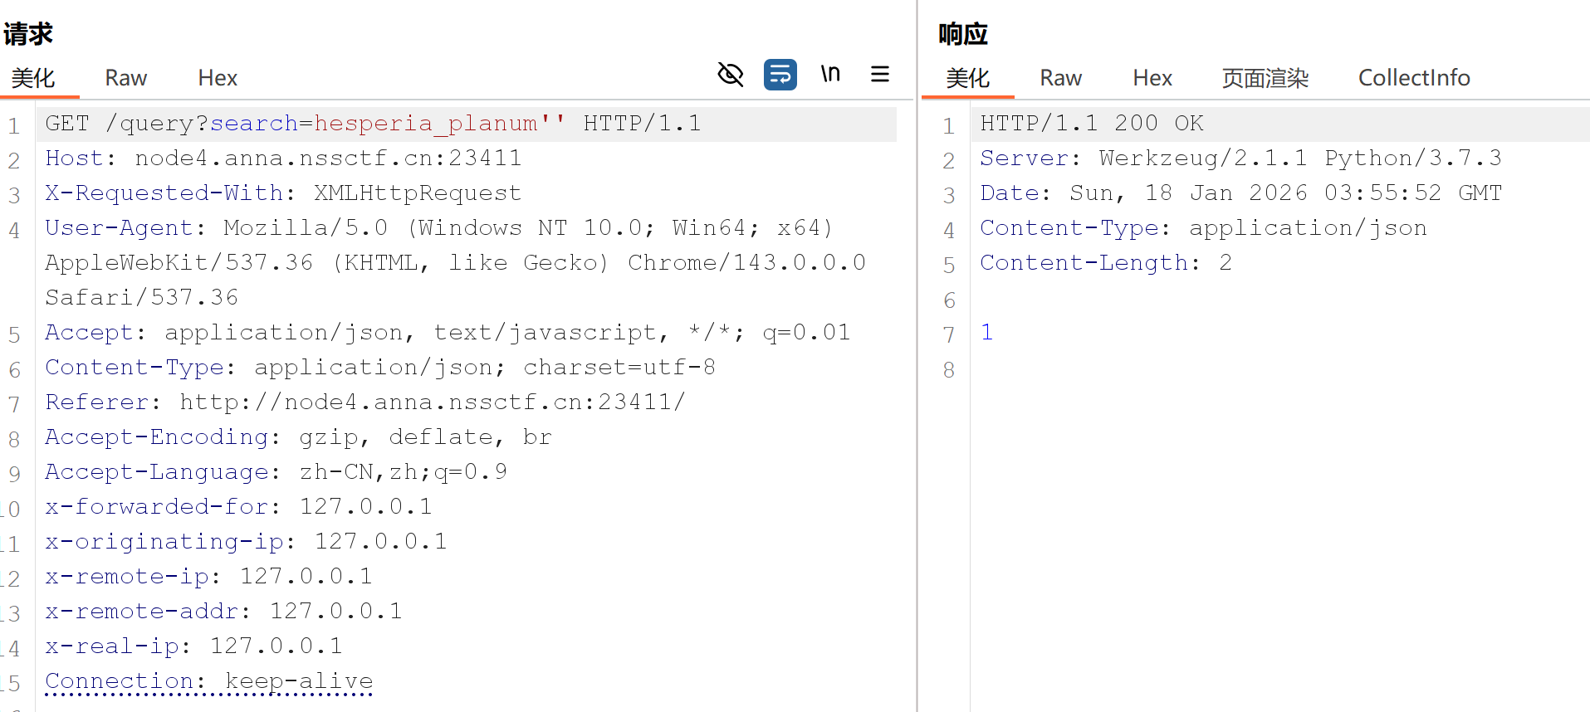Switch response view to the Raw tab
The image size is (1590, 712).
(x=1060, y=78)
